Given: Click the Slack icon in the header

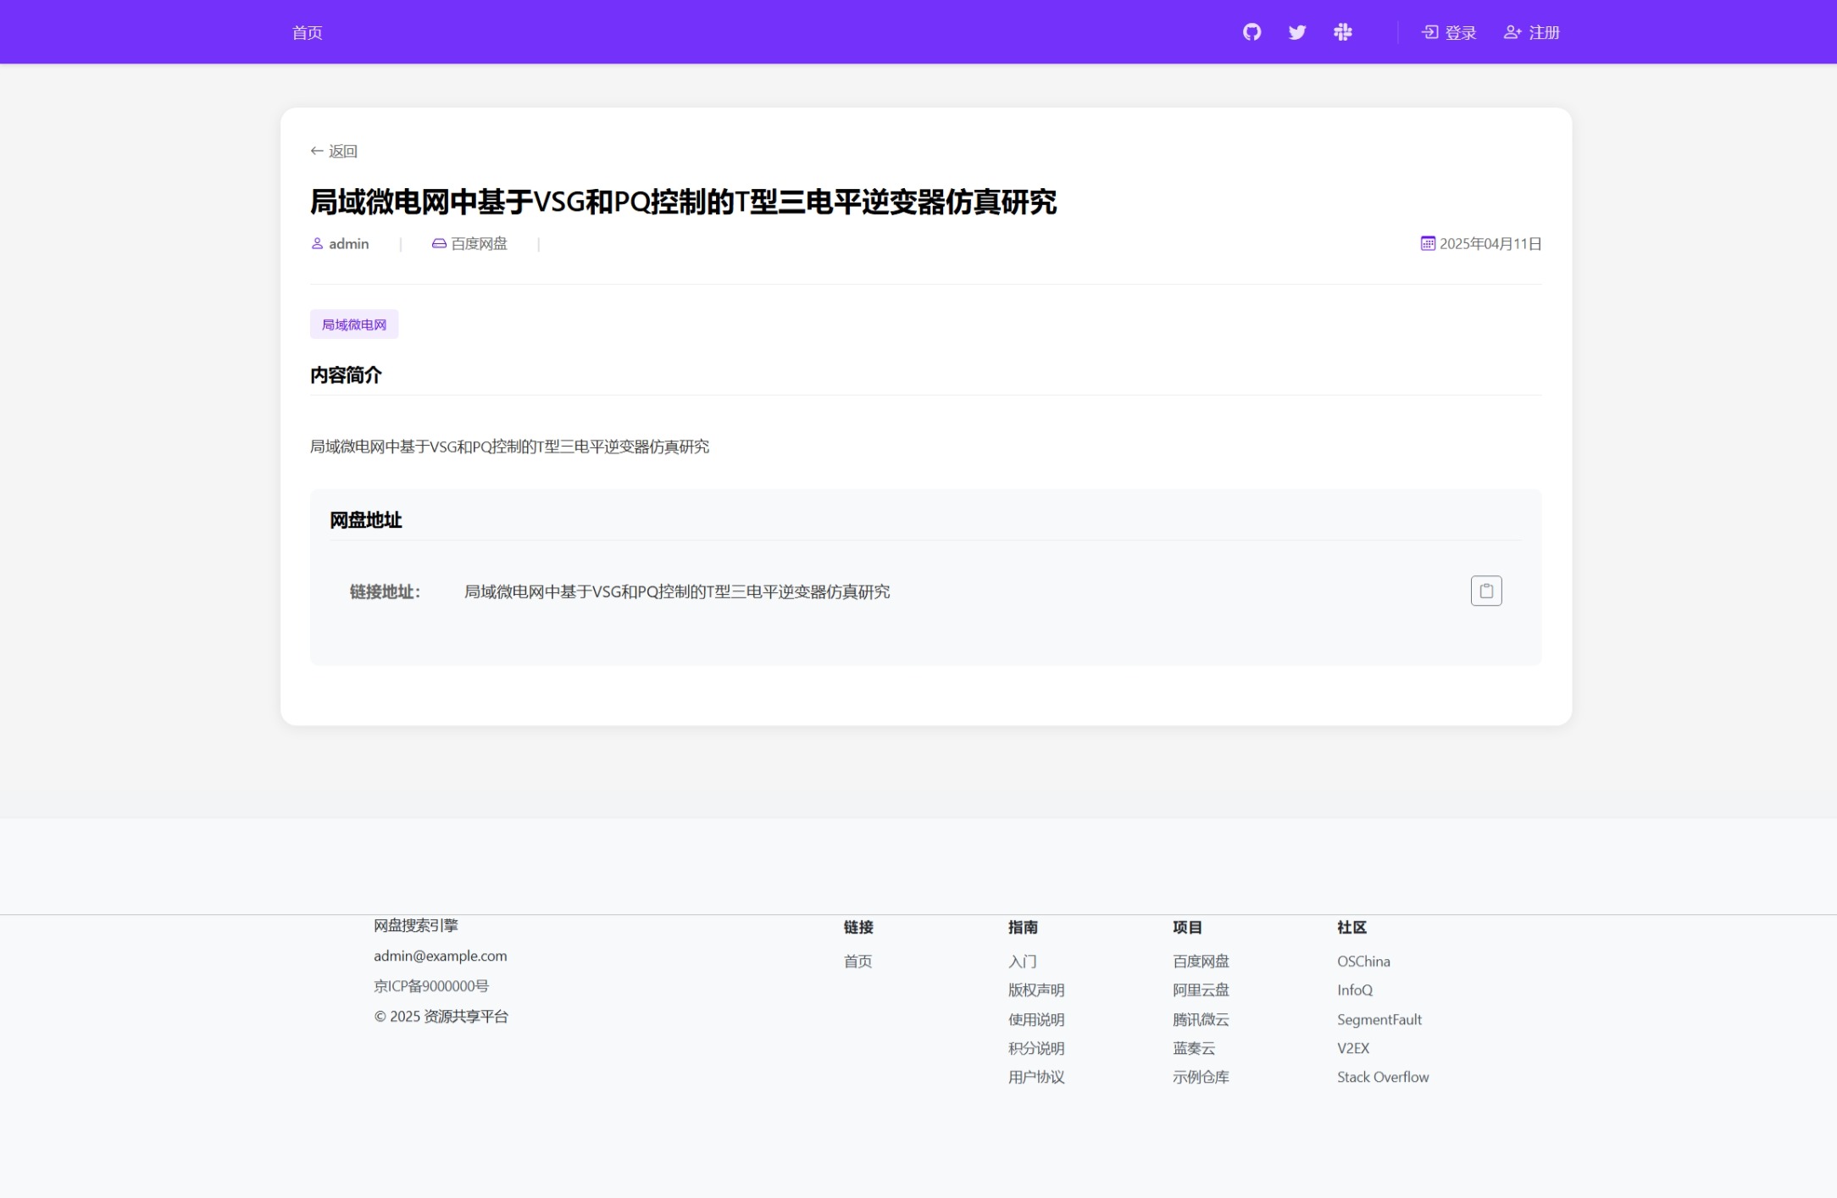Looking at the screenshot, I should 1343,32.
